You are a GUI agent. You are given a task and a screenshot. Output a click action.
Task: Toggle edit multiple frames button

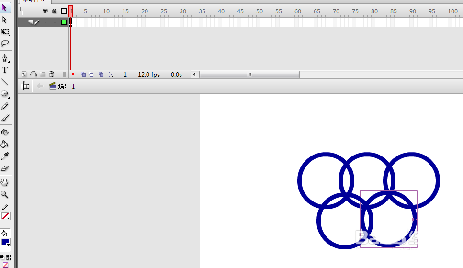point(101,74)
